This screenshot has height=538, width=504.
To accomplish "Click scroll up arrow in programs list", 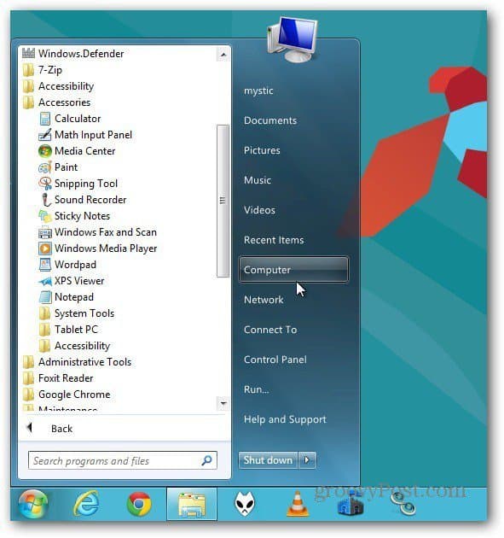I will tap(223, 54).
